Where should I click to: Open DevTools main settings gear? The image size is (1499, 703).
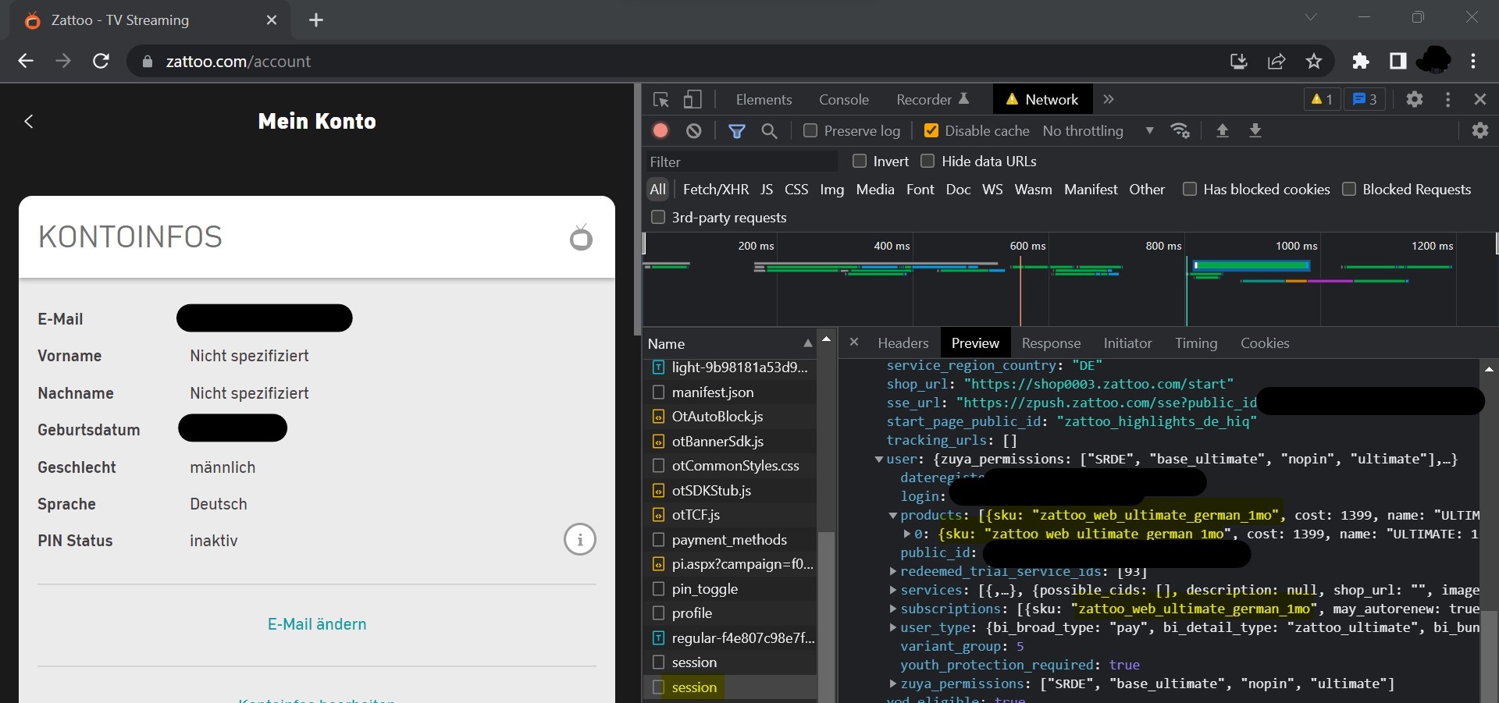[x=1415, y=99]
